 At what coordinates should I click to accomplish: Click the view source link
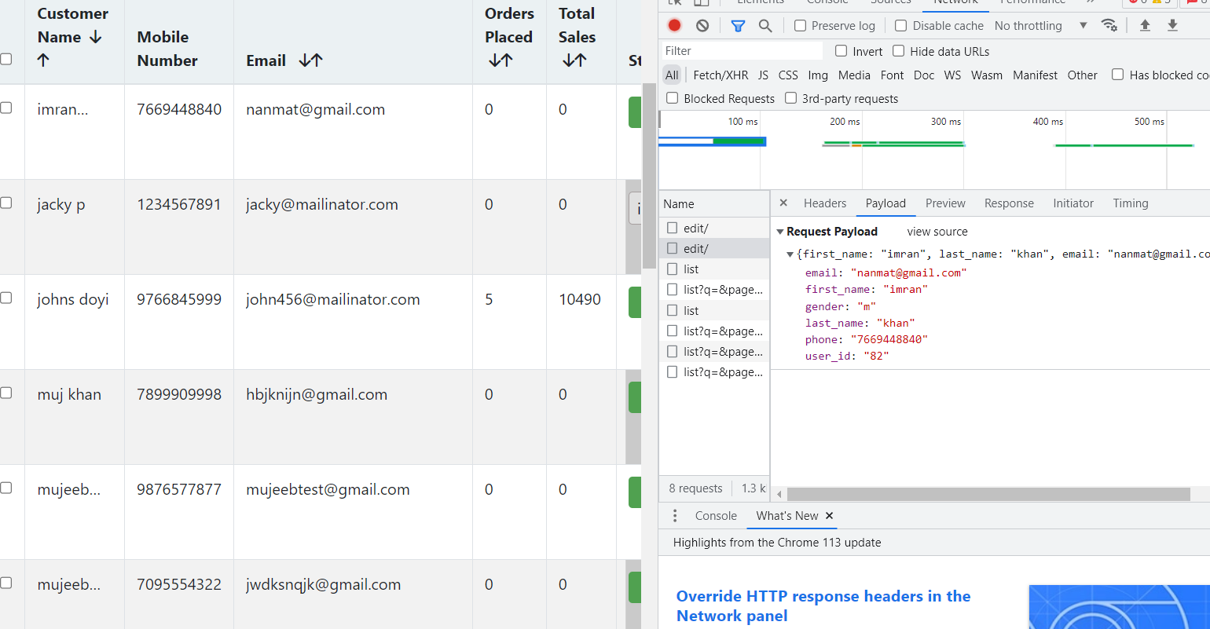click(x=937, y=232)
